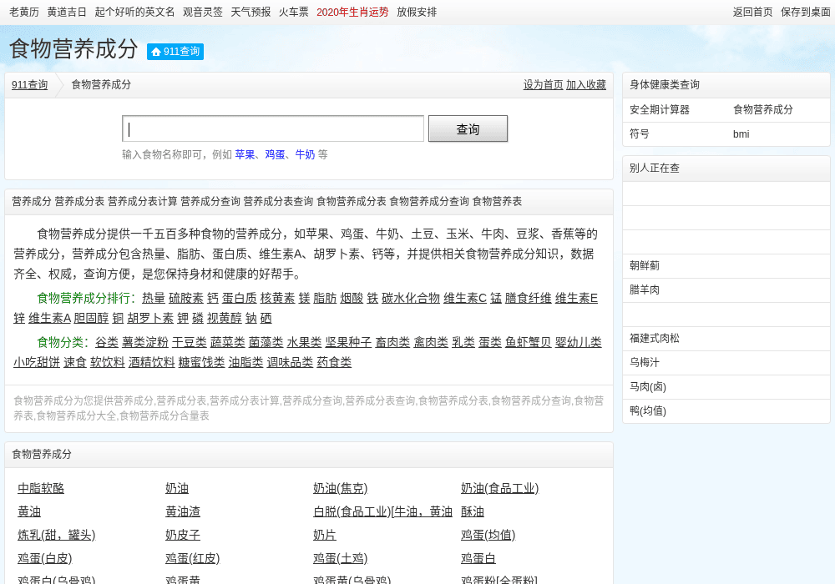Screen dimensions: 835x584
Task: Open 腊羊肉 in recent searches
Action: (645, 289)
